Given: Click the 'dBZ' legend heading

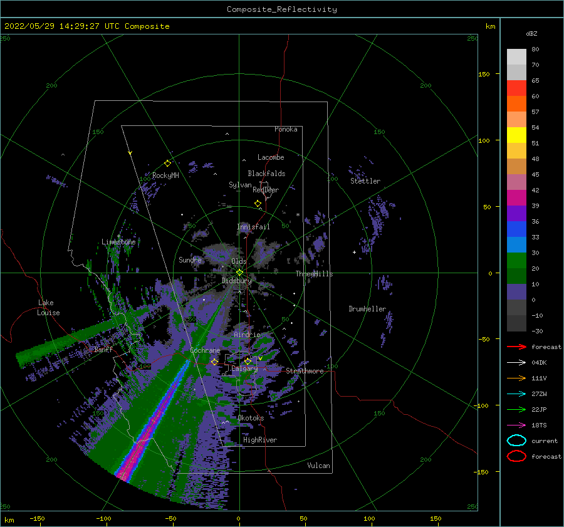Looking at the screenshot, I should (531, 33).
